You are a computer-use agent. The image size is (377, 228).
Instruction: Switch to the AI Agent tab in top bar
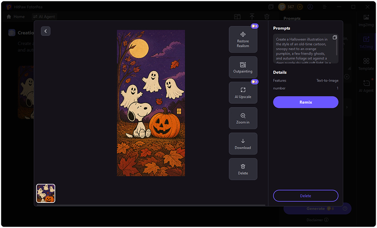click(44, 17)
